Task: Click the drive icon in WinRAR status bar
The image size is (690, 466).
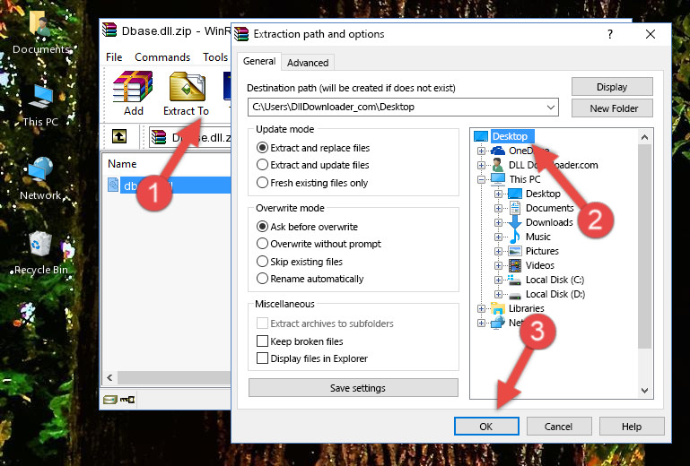Action: [x=110, y=399]
